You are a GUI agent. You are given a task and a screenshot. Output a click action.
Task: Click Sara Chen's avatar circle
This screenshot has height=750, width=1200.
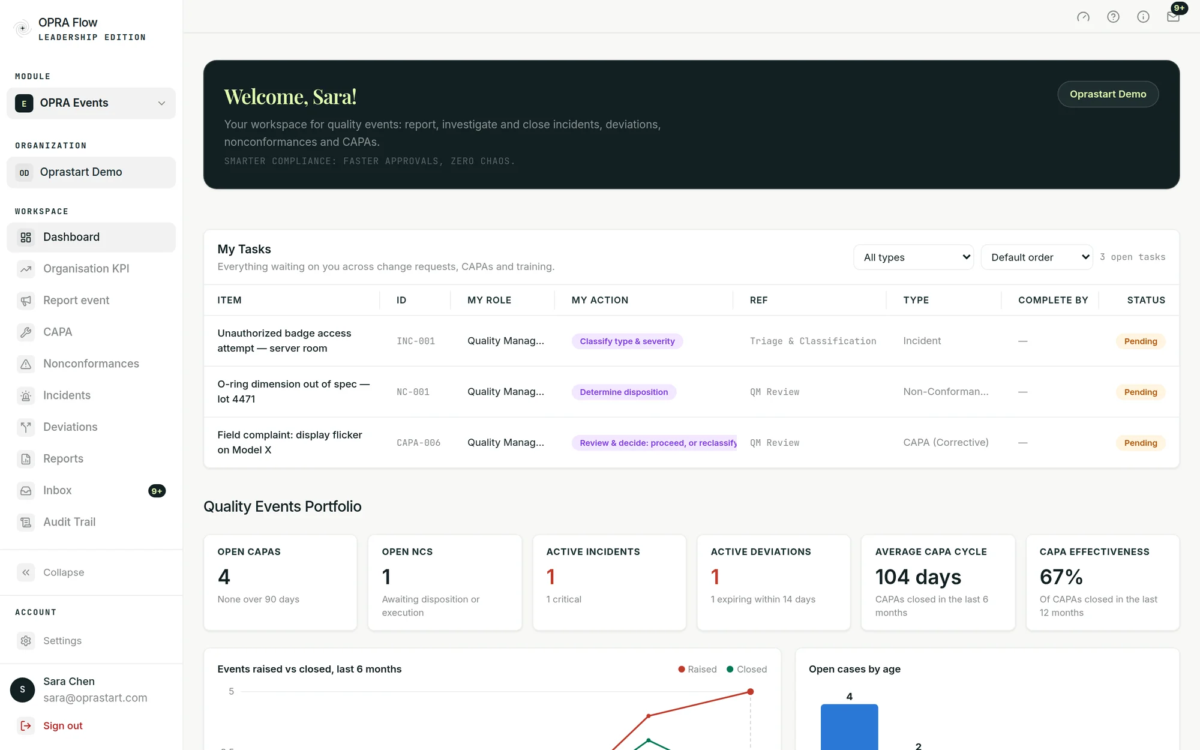pyautogui.click(x=23, y=689)
